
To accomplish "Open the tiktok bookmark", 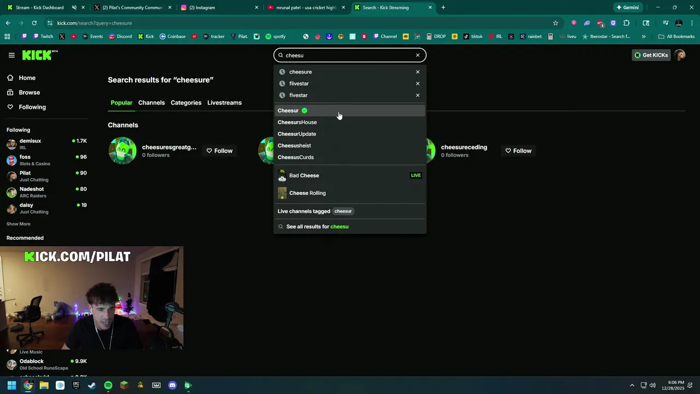I will pos(473,37).
